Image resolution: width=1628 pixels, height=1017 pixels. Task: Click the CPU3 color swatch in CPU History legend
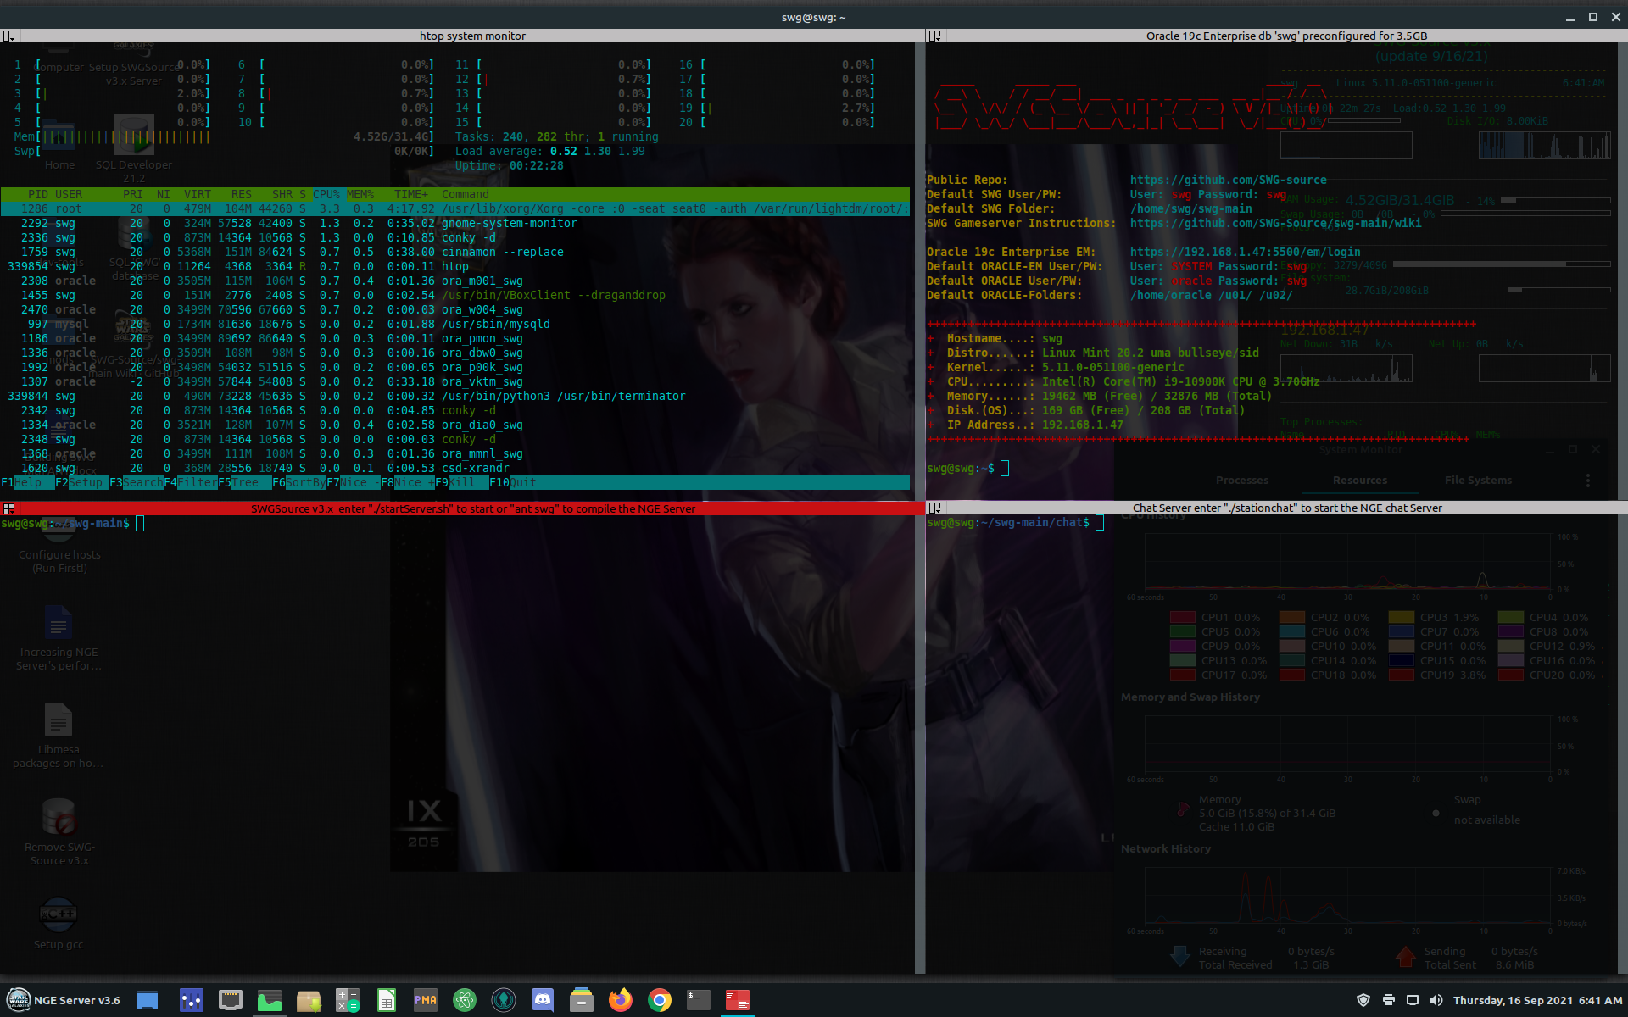(1402, 618)
